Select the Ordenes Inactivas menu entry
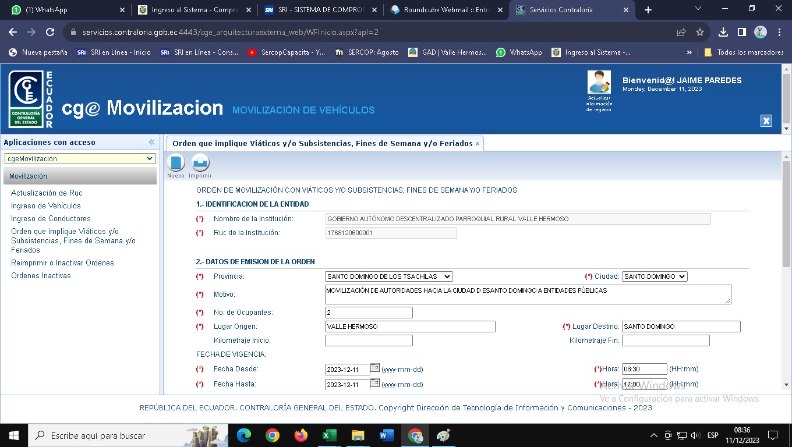Image resolution: width=792 pixels, height=447 pixels. 41,275
